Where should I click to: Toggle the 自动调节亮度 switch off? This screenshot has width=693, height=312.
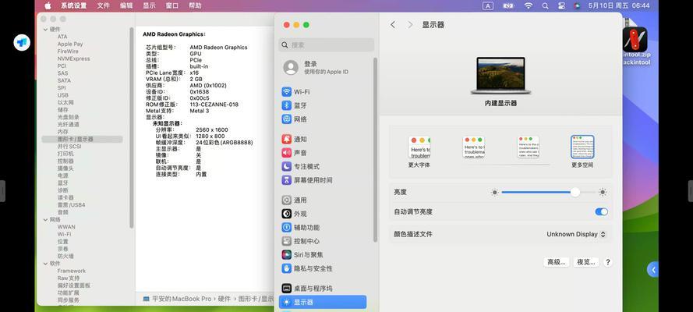(x=602, y=211)
